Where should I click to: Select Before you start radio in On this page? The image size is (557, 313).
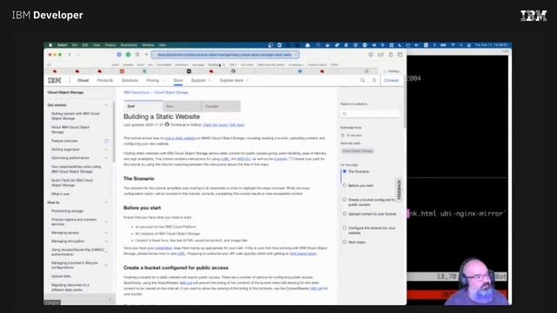click(345, 185)
